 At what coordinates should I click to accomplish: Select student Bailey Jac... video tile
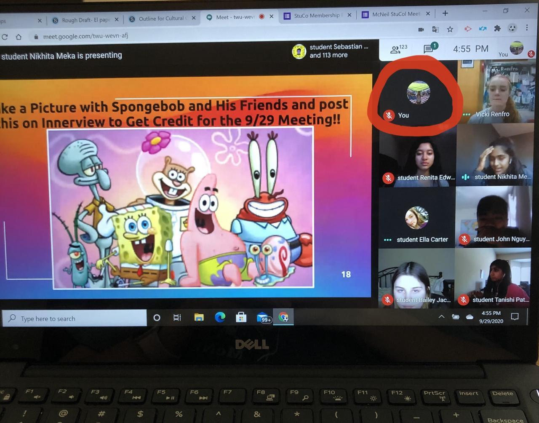(416, 278)
